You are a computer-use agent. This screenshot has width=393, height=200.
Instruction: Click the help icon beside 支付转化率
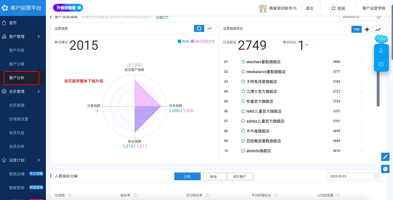pyautogui.click(x=207, y=195)
